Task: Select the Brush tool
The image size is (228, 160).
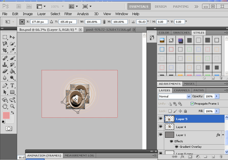Action: (x=12, y=58)
